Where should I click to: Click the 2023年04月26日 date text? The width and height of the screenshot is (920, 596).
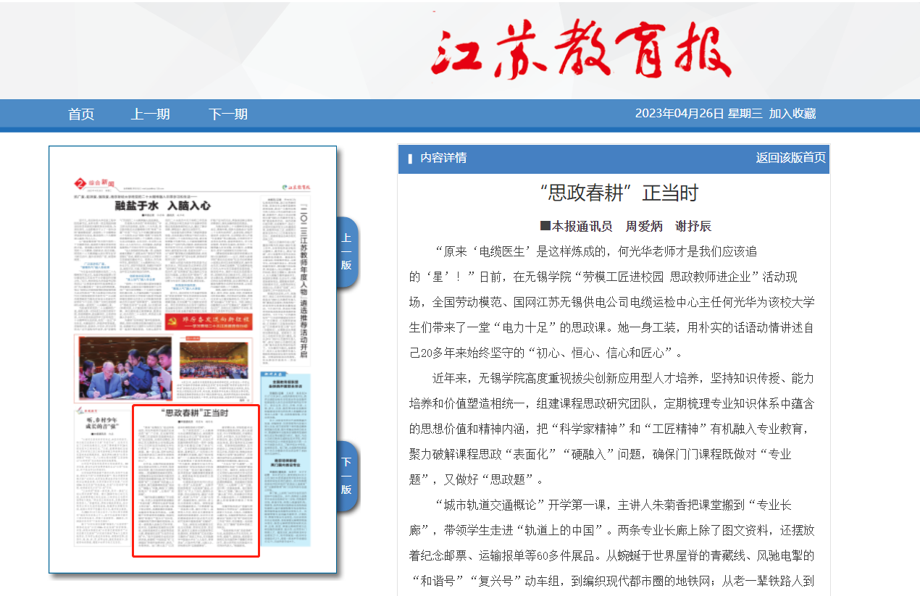point(679,114)
